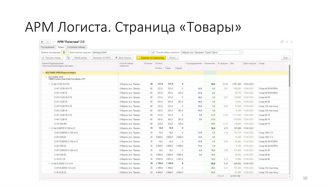
Task: Click the grouping level icon
Action: (65, 52)
